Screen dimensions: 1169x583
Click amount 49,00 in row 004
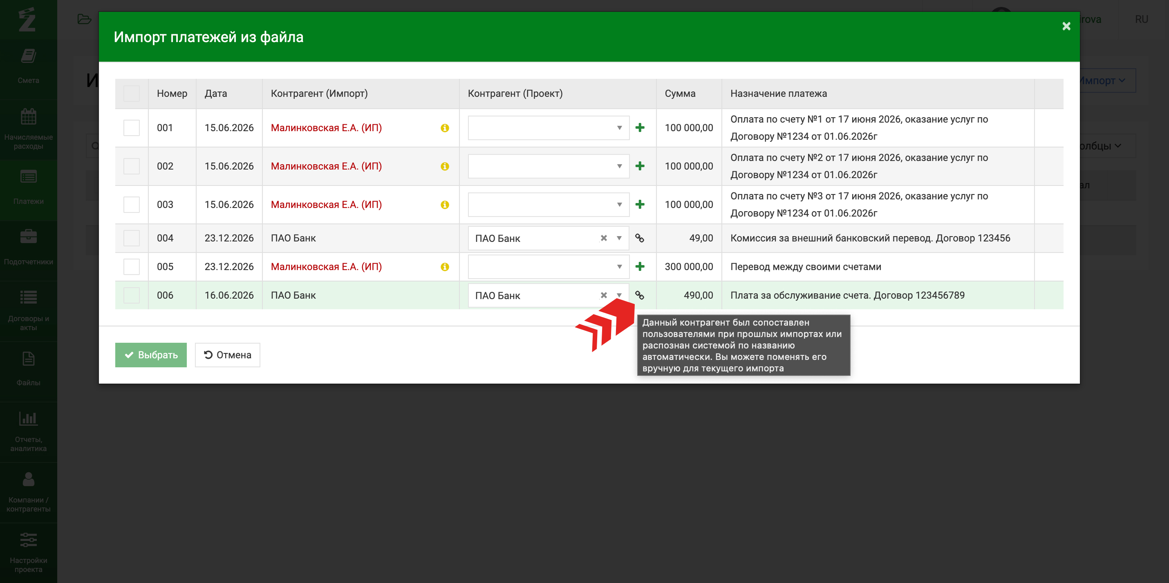tap(701, 238)
